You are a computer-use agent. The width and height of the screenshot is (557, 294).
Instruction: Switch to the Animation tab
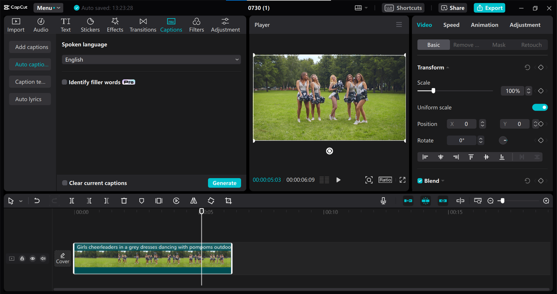484,25
